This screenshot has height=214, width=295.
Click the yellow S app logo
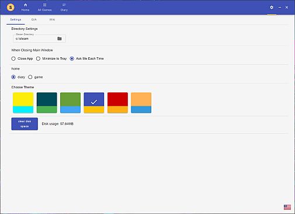pyautogui.click(x=11, y=8)
